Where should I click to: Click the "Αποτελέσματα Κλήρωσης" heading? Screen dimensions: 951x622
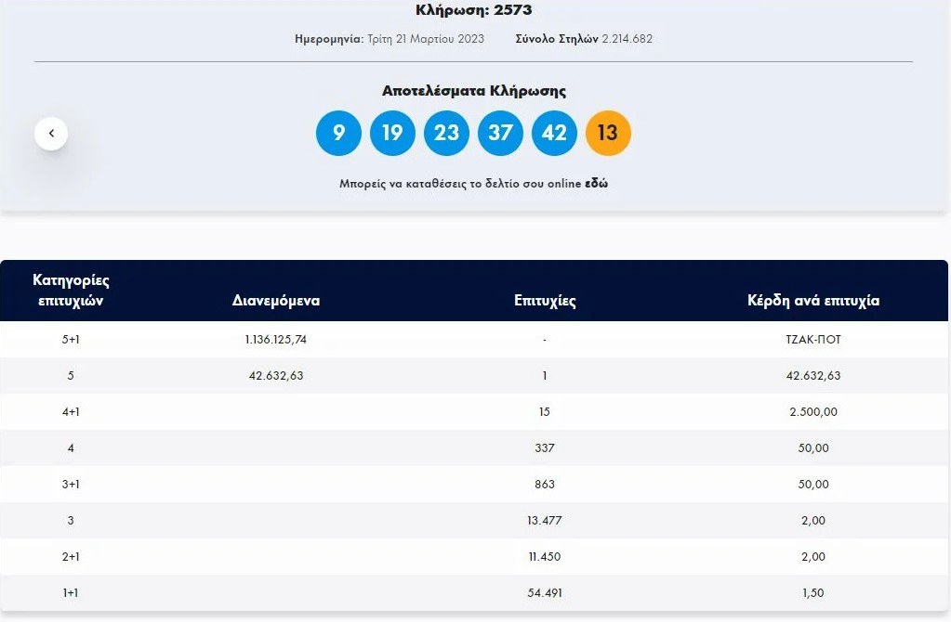(x=474, y=91)
